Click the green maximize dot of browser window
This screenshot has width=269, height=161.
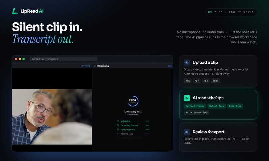click(x=24, y=59)
